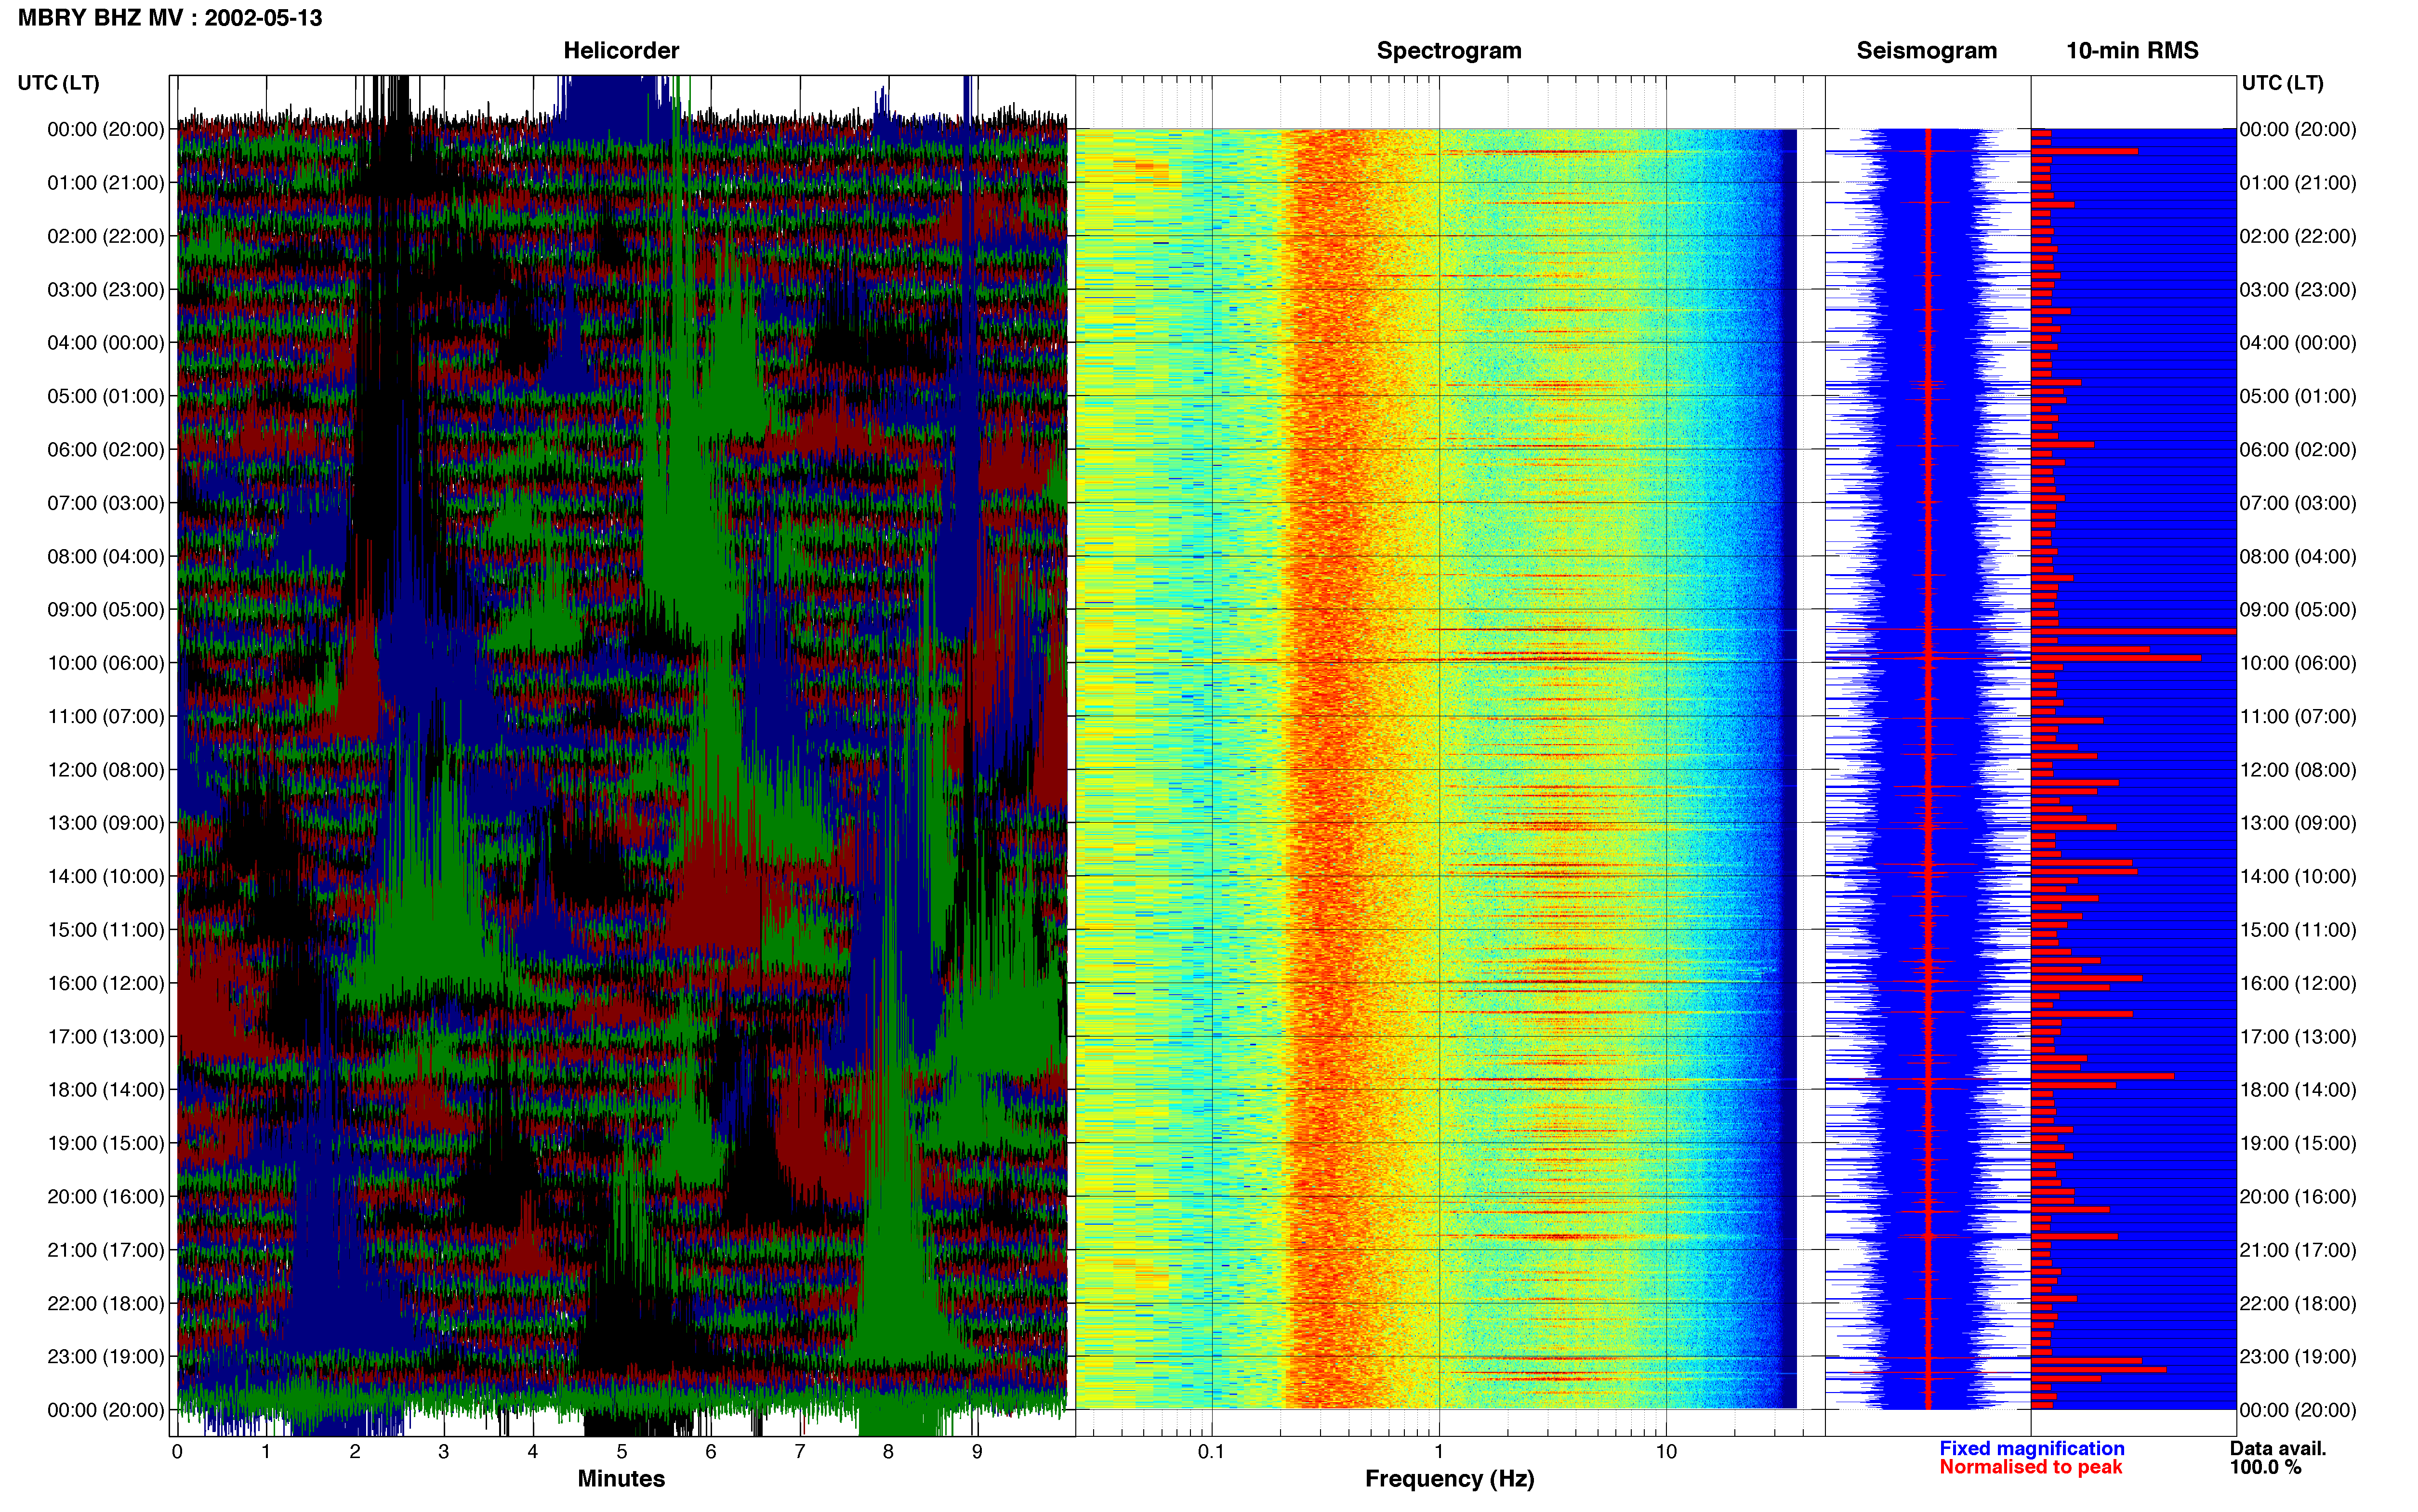Click the "Minutes" axis label
2418x1512 pixels.
click(621, 1479)
